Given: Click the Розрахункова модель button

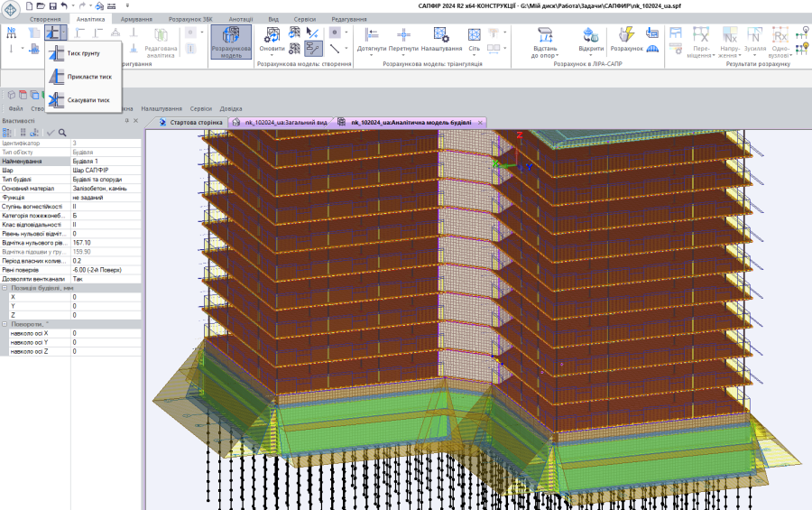Looking at the screenshot, I should pos(231,41).
